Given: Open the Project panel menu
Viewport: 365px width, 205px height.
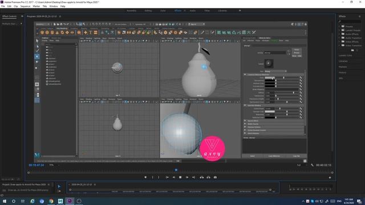Looking at the screenshot, I should click(x=49, y=184).
